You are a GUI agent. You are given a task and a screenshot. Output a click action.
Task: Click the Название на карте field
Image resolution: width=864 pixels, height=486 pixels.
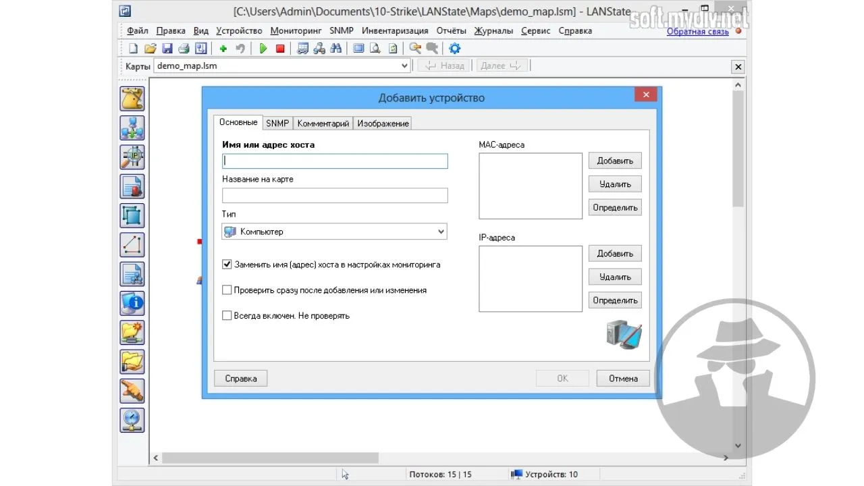point(335,196)
